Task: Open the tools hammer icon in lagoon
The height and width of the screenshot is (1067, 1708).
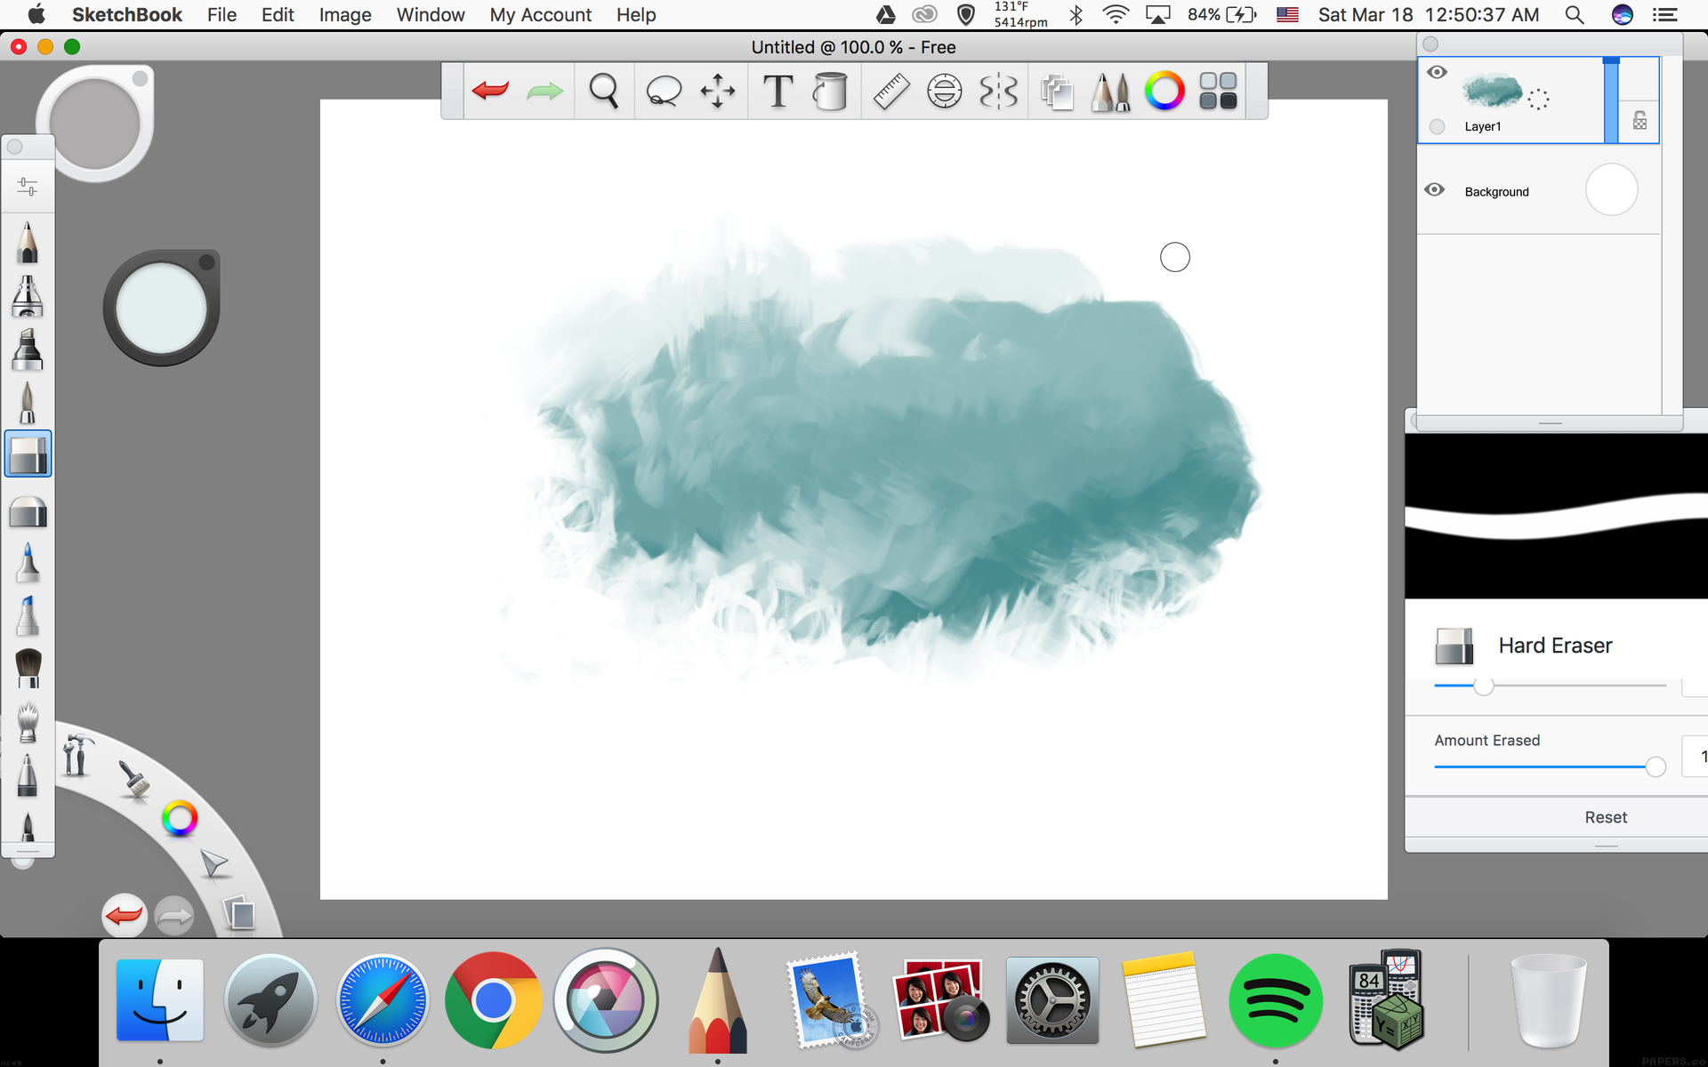Action: [x=77, y=756]
